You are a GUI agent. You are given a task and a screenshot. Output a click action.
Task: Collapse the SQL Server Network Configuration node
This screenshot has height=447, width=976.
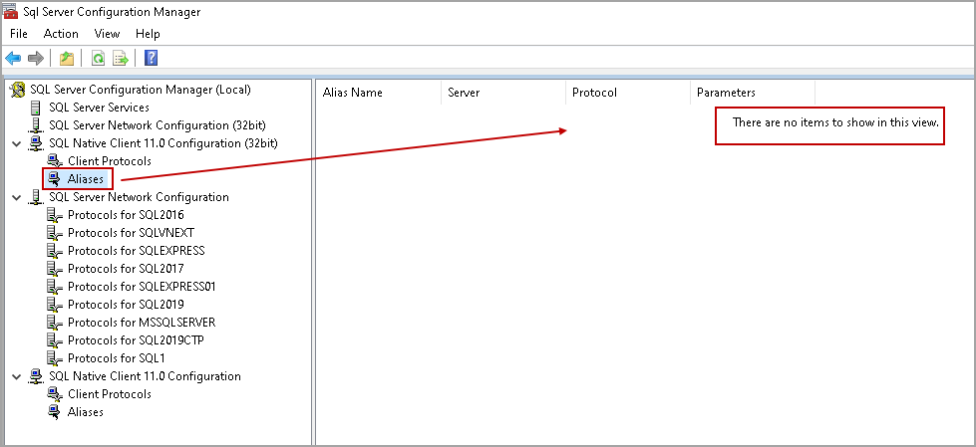coord(16,197)
